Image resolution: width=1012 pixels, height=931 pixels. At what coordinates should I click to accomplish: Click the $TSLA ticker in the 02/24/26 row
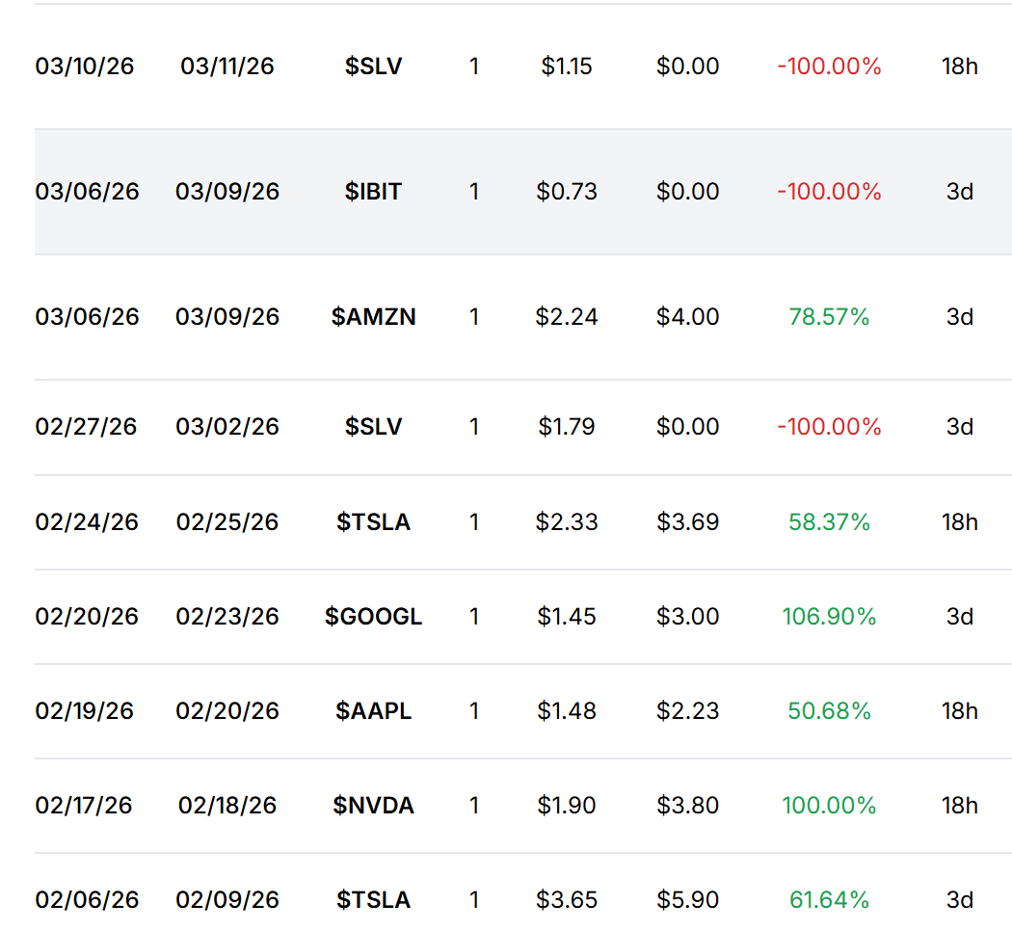coord(373,521)
